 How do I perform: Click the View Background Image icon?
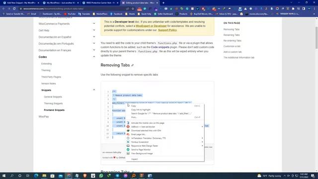click(128, 154)
